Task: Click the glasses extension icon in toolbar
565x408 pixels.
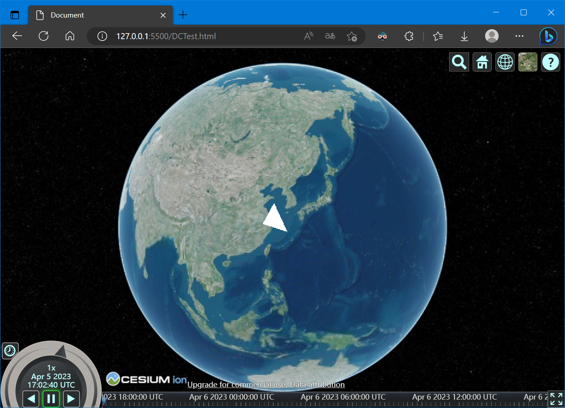Action: [x=382, y=36]
